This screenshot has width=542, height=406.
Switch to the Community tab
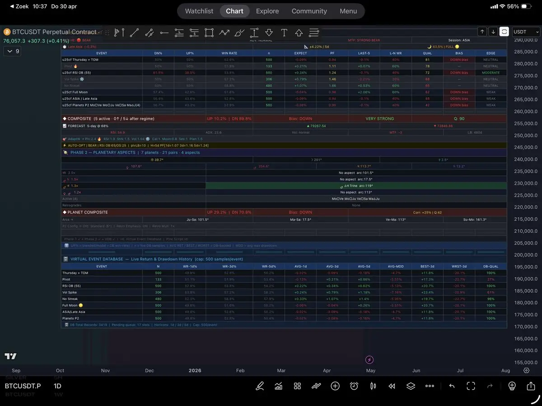click(x=309, y=11)
